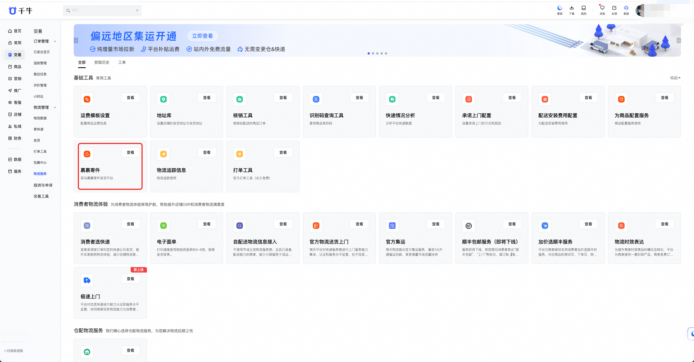The width and height of the screenshot is (694, 362).
Task: Click 立即查看 on the banner
Action: click(x=203, y=36)
